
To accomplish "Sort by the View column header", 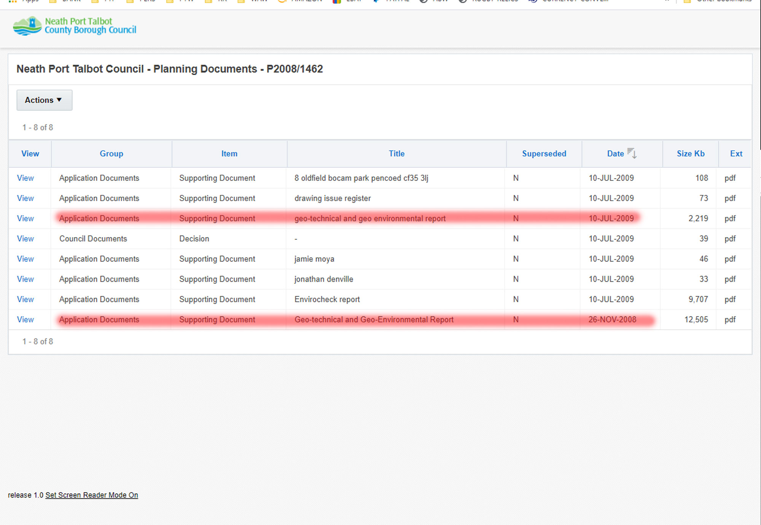I will pyautogui.click(x=30, y=154).
